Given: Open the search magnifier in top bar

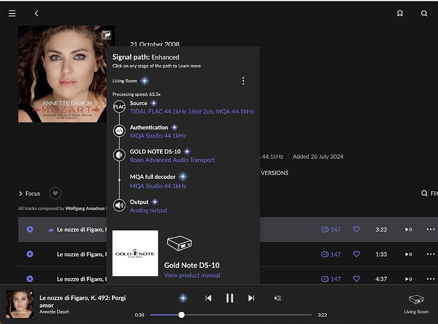Looking at the screenshot, I should [x=424, y=14].
